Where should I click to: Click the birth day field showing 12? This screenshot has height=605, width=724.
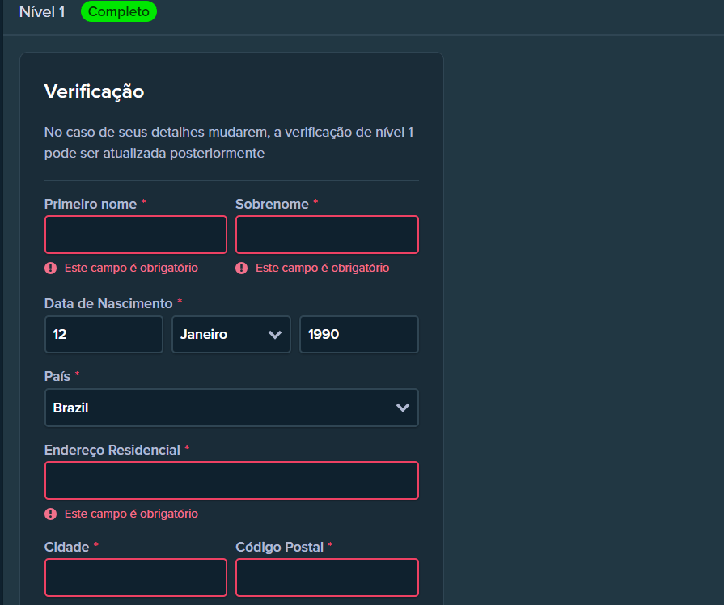coord(104,334)
